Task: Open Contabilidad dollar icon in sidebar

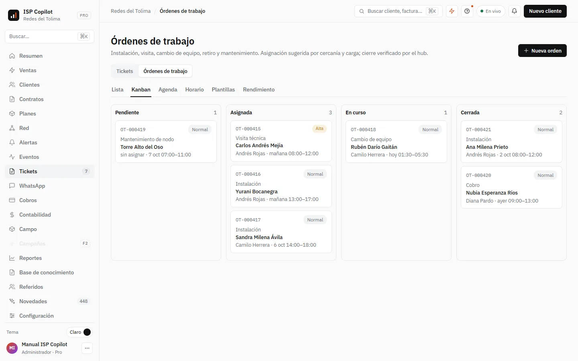Action: [x=12, y=215]
